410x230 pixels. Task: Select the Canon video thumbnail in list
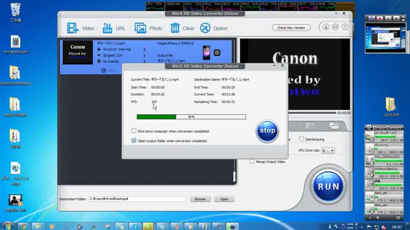click(78, 52)
